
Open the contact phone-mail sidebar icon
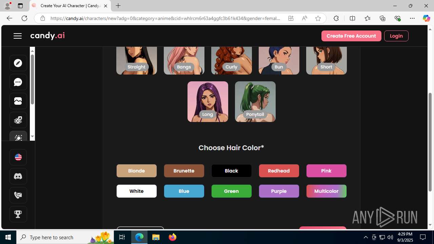point(18,195)
